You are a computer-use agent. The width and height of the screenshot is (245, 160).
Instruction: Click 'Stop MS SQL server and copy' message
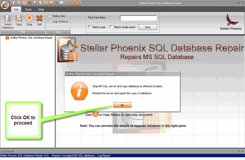128,86
